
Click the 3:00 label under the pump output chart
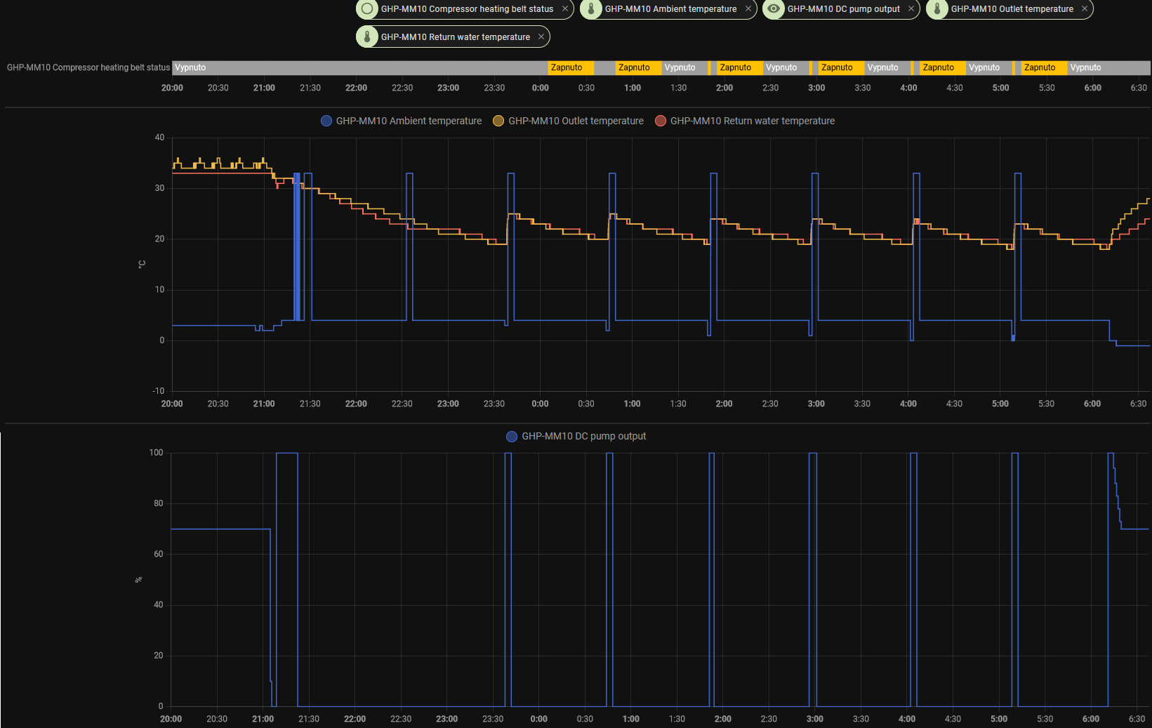click(x=814, y=719)
